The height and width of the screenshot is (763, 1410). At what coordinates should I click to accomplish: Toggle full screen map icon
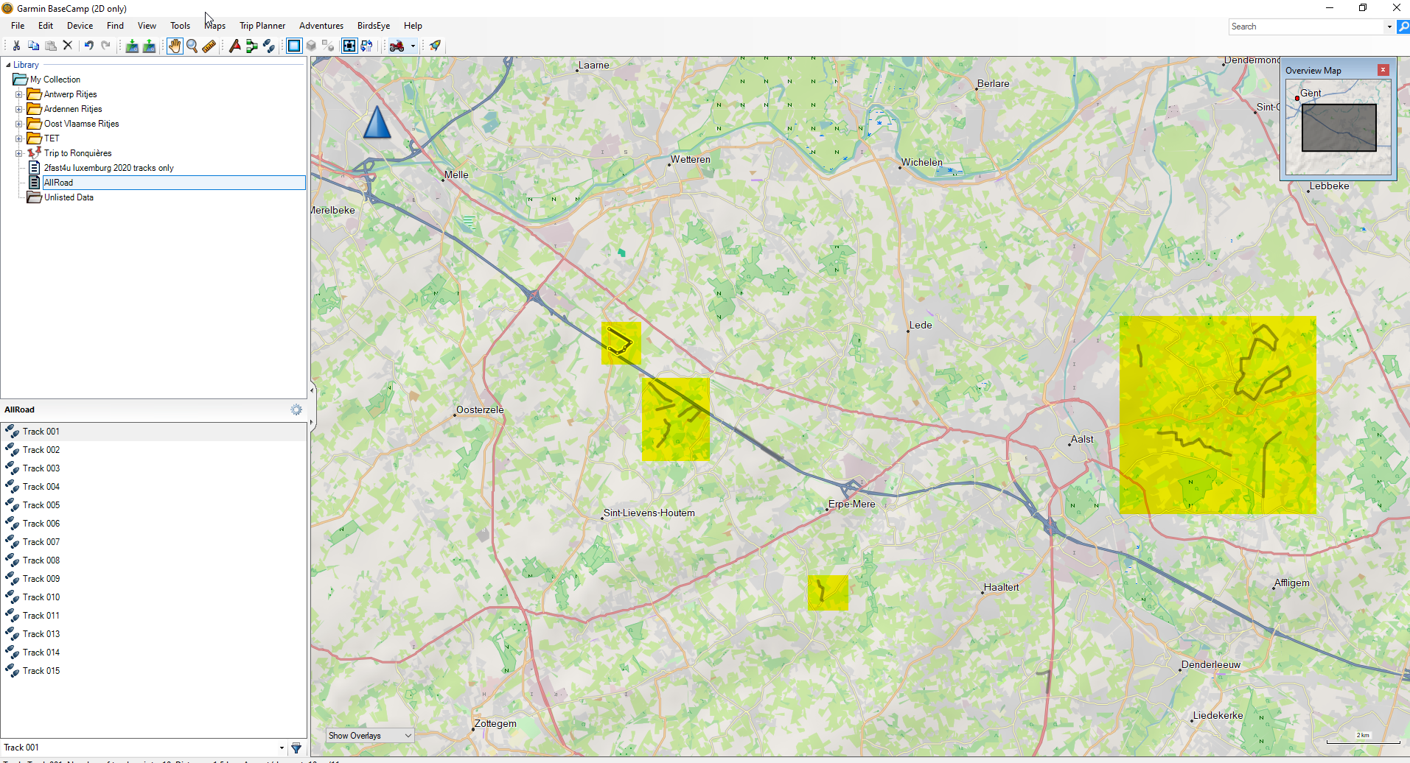tap(349, 46)
